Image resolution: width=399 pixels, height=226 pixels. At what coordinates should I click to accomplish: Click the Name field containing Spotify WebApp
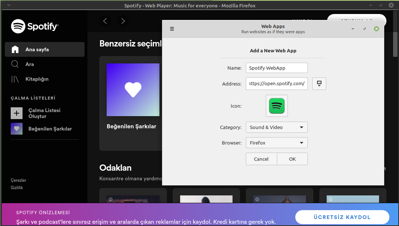coord(276,68)
